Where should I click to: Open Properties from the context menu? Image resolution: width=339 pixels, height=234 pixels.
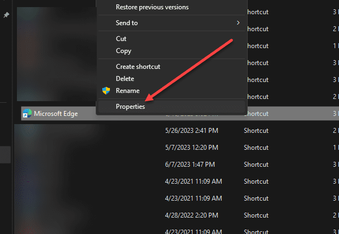[x=130, y=107]
